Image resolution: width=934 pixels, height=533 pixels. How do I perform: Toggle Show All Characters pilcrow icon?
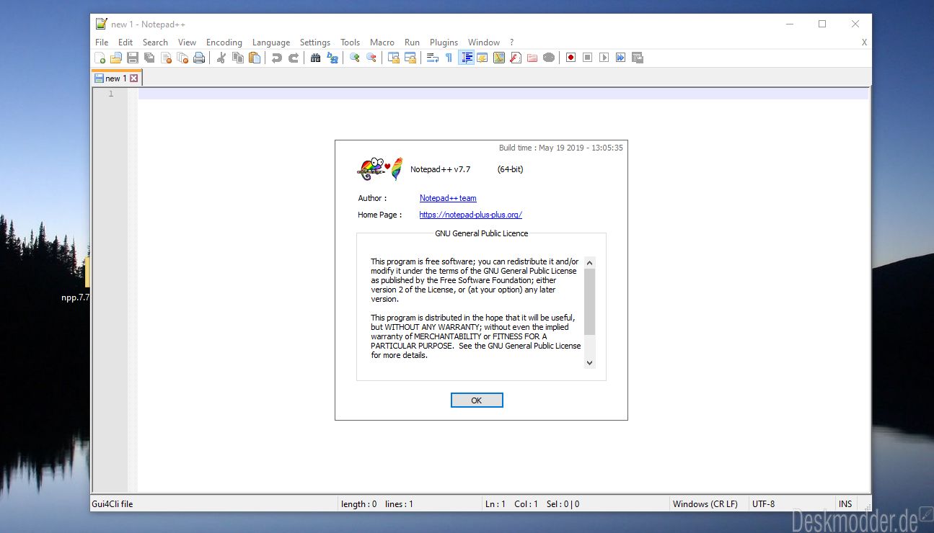pyautogui.click(x=449, y=58)
